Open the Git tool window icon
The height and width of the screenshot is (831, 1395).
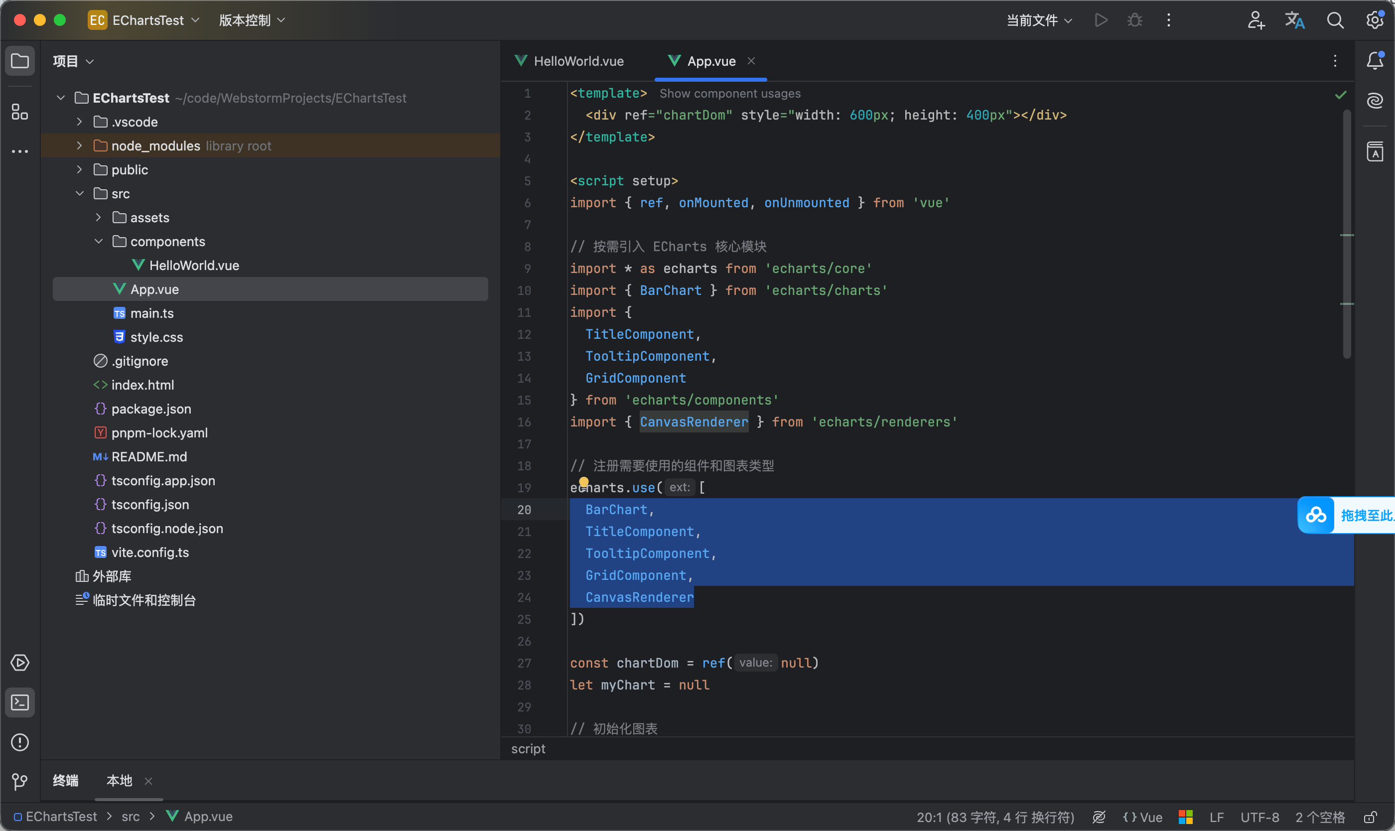tap(19, 781)
